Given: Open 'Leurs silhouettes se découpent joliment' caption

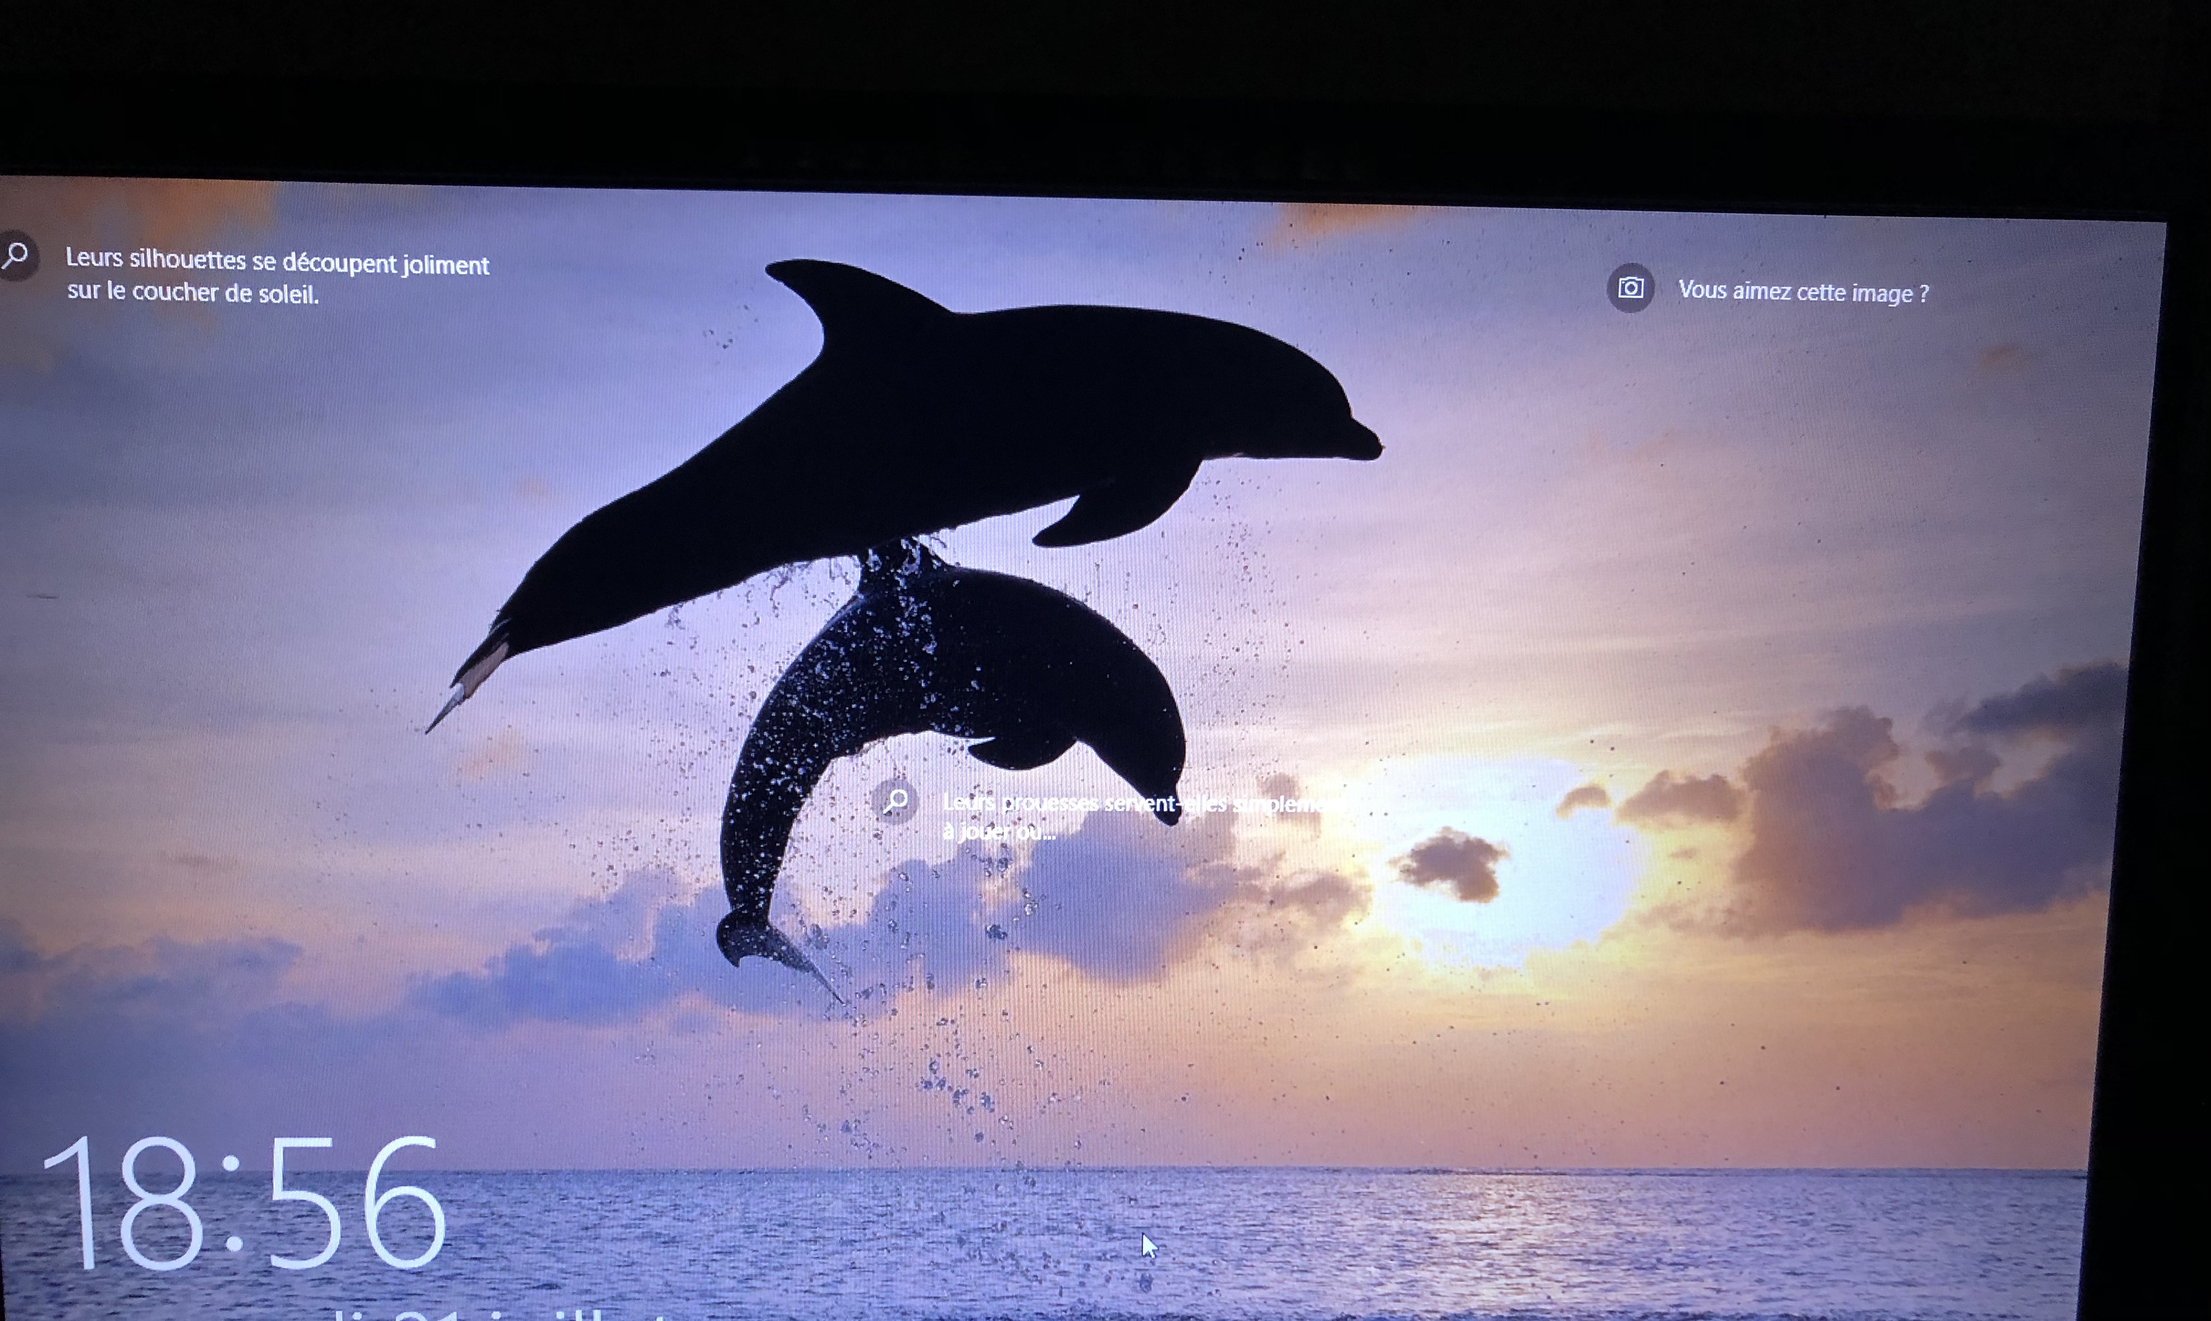Looking at the screenshot, I should coord(278,276).
